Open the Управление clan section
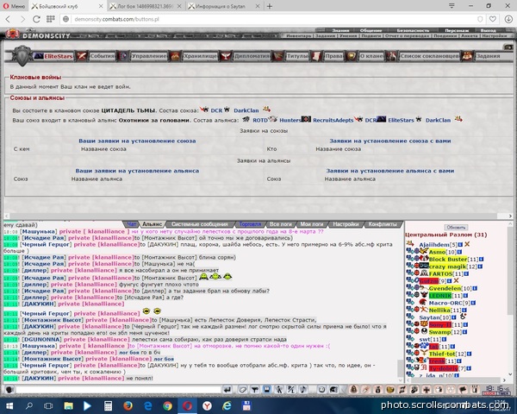This screenshot has width=517, height=414. coord(149,56)
